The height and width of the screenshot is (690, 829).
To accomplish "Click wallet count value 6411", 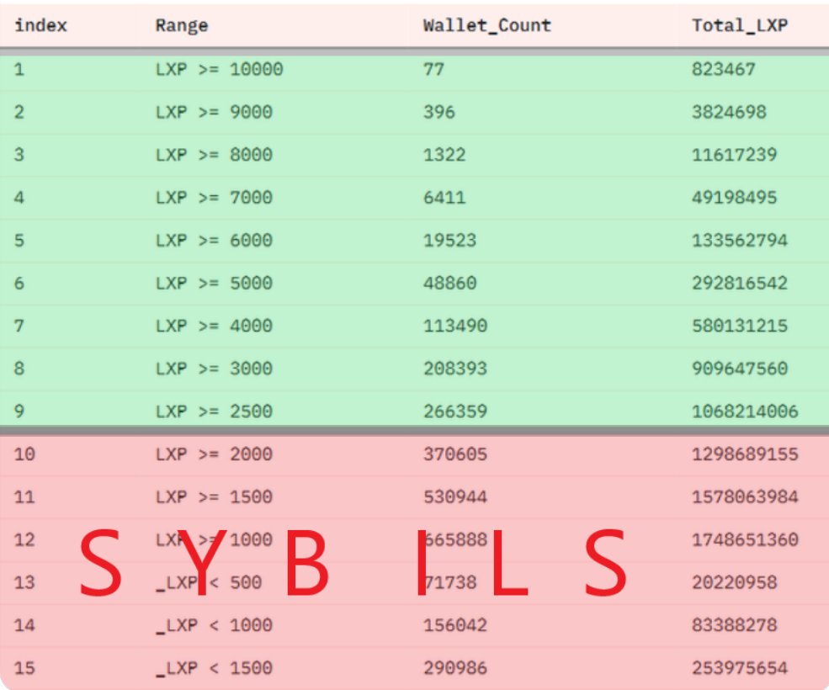I will click(444, 197).
